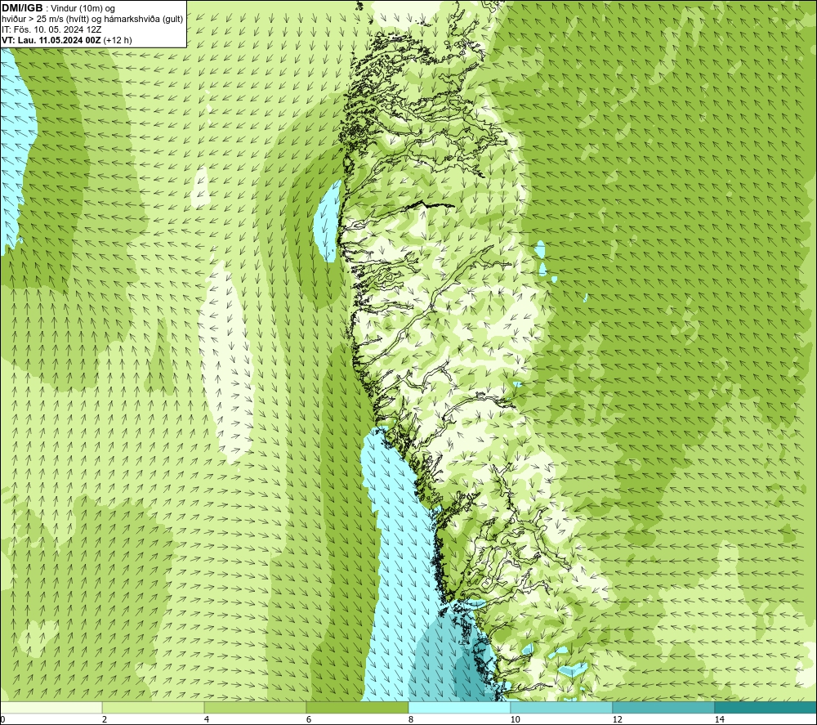
Task: Click the '(+12 h)' forecast offset text
Action: pos(118,40)
